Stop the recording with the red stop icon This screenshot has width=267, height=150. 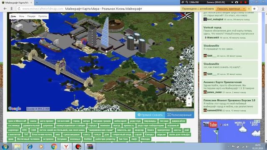click(245, 2)
